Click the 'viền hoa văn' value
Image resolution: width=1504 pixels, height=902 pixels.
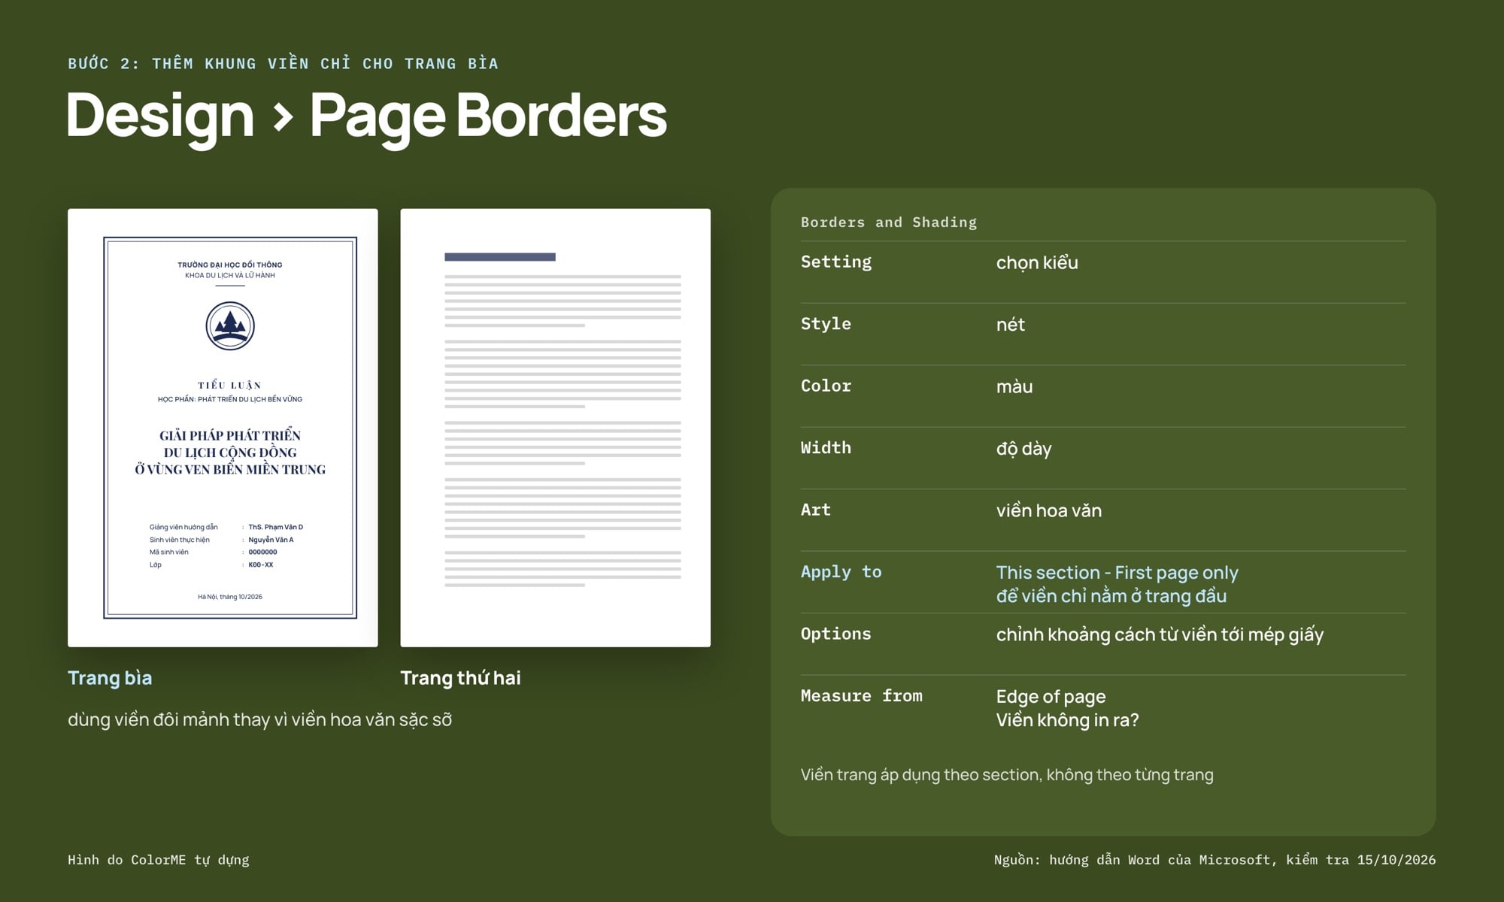click(x=1049, y=510)
